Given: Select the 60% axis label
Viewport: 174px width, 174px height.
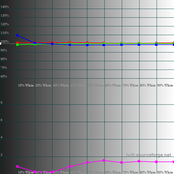Looking at the screenshot, I should pos(4,76).
